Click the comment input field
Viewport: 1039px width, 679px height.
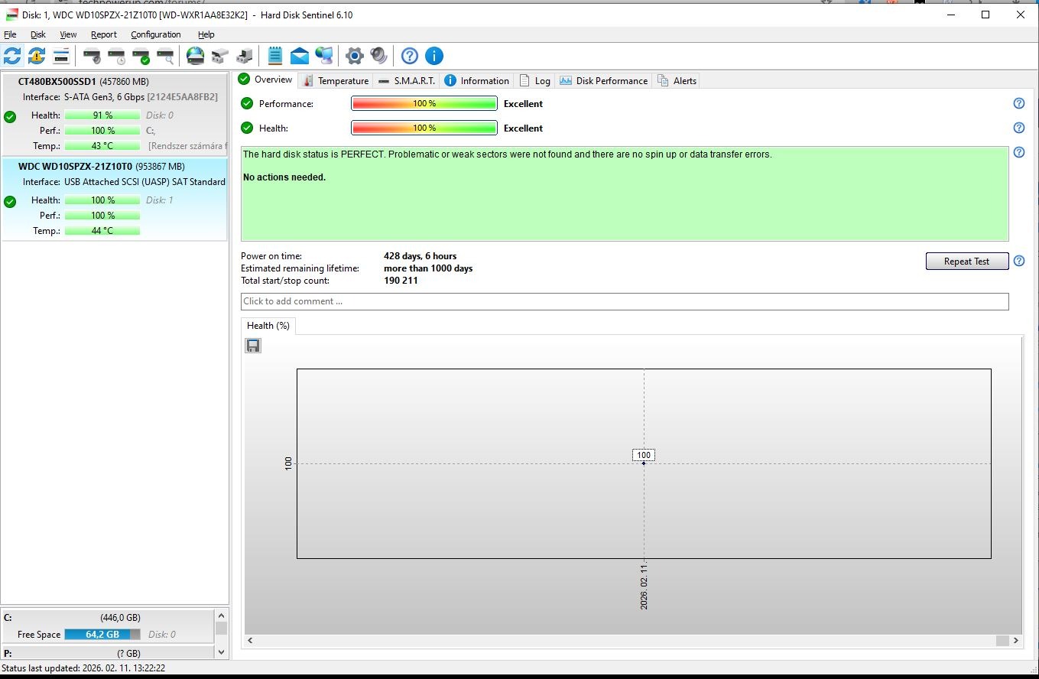pyautogui.click(x=625, y=301)
